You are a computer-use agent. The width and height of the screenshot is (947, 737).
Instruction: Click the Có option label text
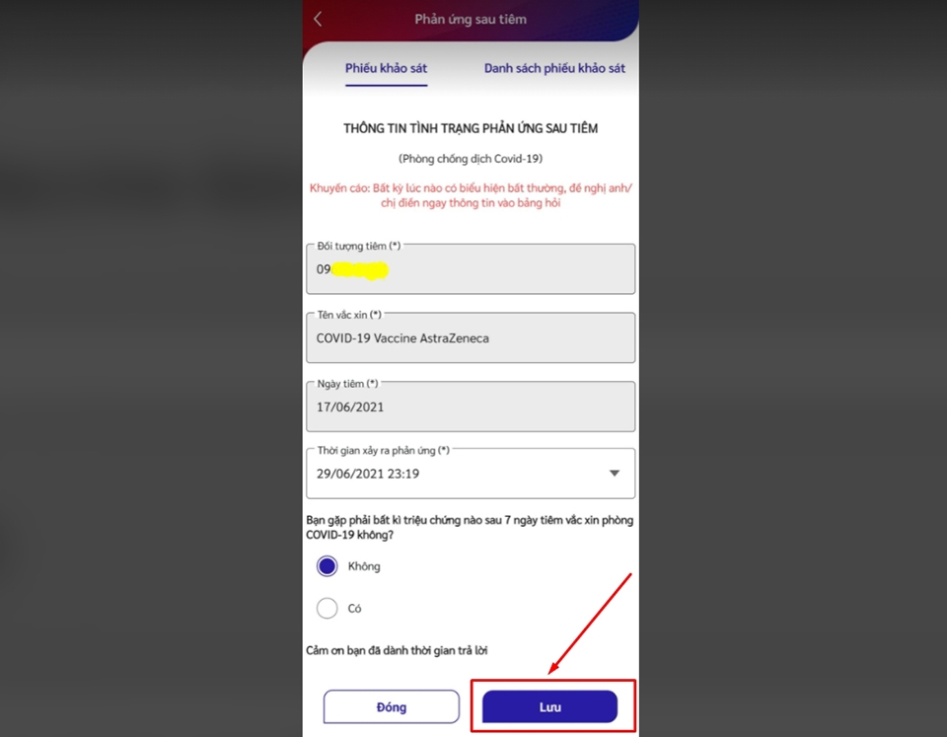pyautogui.click(x=354, y=609)
